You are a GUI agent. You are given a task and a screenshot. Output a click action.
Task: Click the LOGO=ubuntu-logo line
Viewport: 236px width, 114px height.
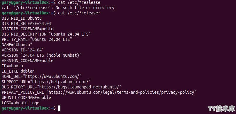pos(21,103)
